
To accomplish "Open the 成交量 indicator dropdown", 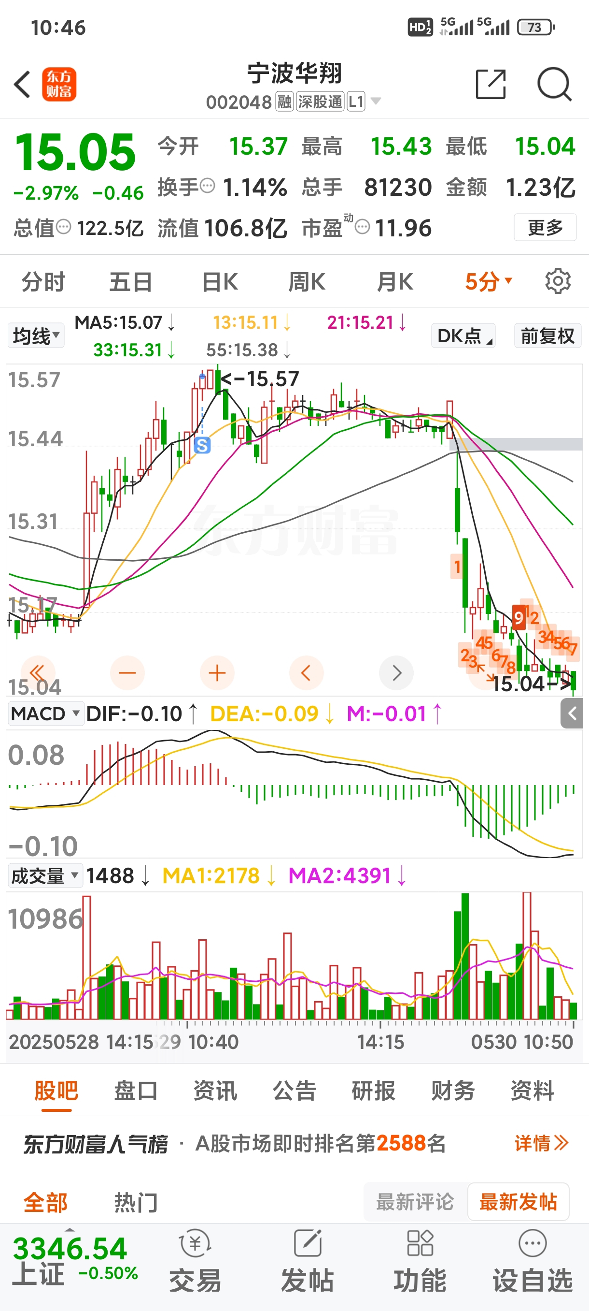I will [45, 876].
